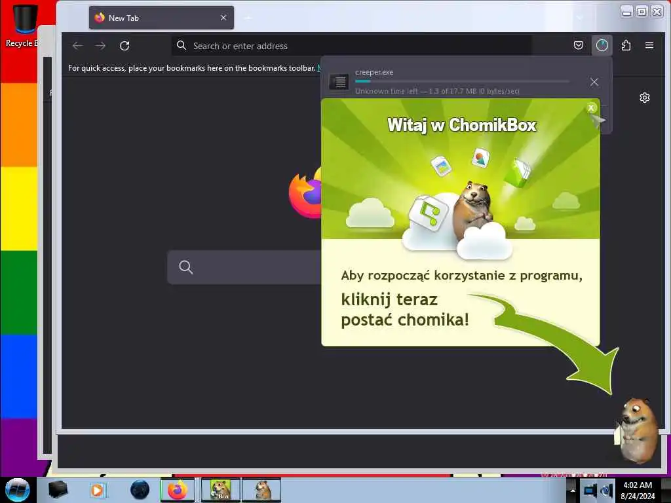
Task: Open the dark globe taskbar icon
Action: coord(140,490)
